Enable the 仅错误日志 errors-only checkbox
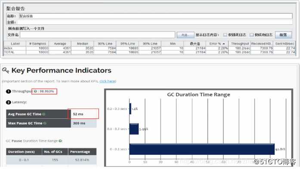The height and width of the screenshot is (169, 300). 225,35
